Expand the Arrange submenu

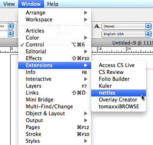click(x=55, y=13)
